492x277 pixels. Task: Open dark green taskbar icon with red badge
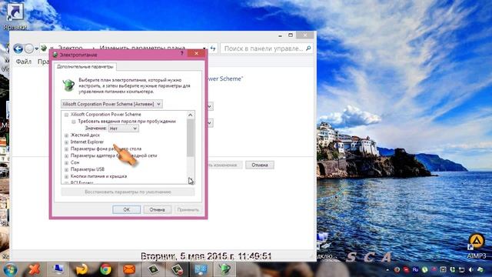(x=178, y=269)
